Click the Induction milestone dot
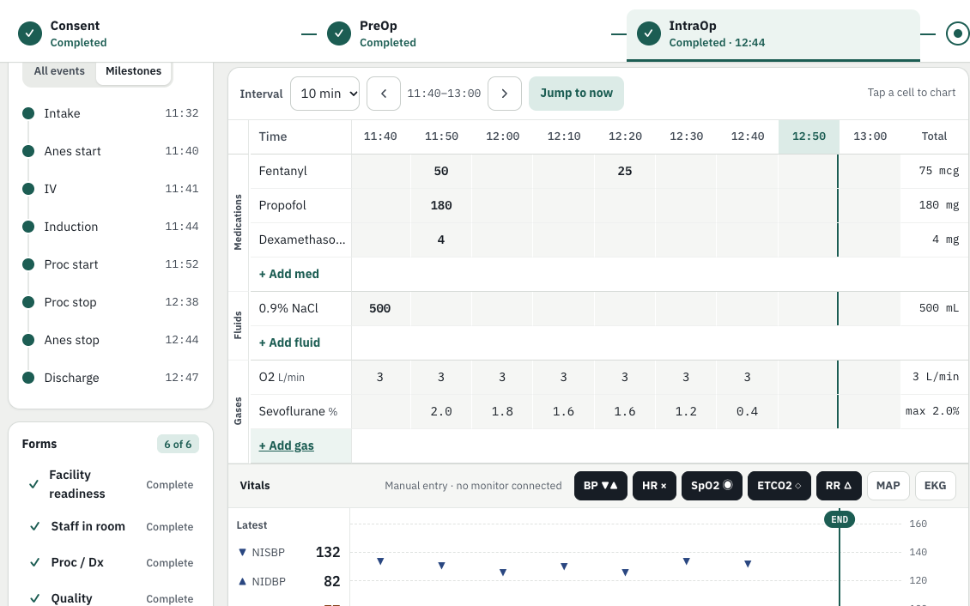 pyautogui.click(x=27, y=227)
